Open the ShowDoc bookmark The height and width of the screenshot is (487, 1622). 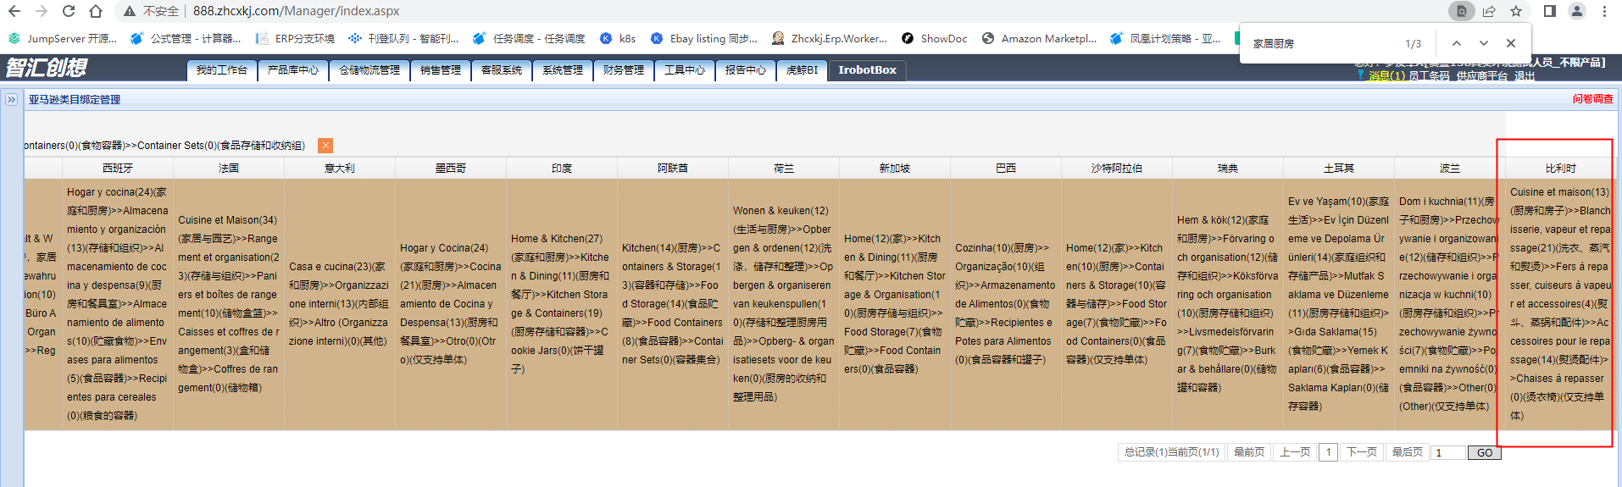(935, 38)
